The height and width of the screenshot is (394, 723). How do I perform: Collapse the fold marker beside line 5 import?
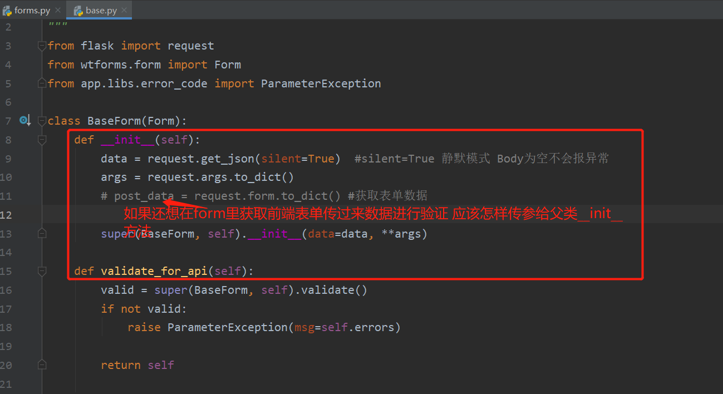click(42, 82)
